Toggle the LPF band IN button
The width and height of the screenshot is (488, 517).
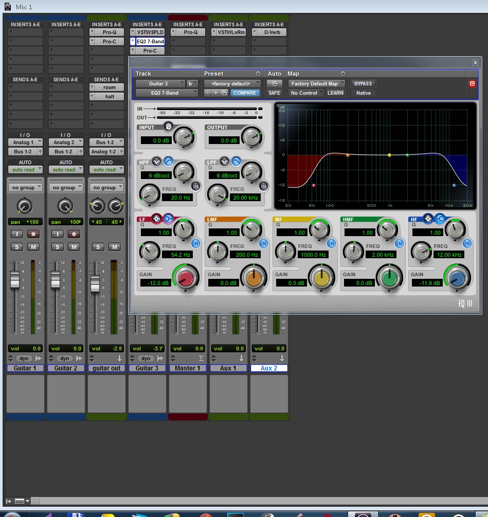pos(264,186)
